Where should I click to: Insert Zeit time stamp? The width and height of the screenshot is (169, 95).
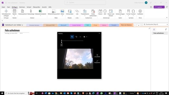click(105, 11)
